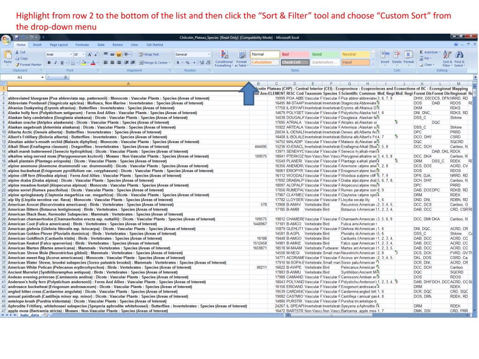Select Bottom Align in Alignment group
479x359 pixels.
point(119,54)
